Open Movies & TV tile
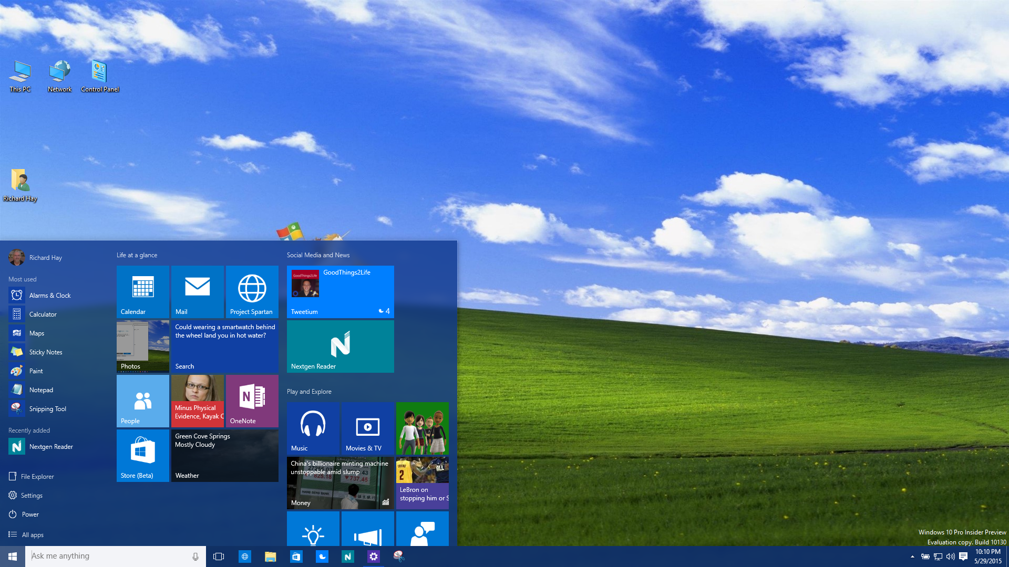The height and width of the screenshot is (567, 1009). pos(367,428)
